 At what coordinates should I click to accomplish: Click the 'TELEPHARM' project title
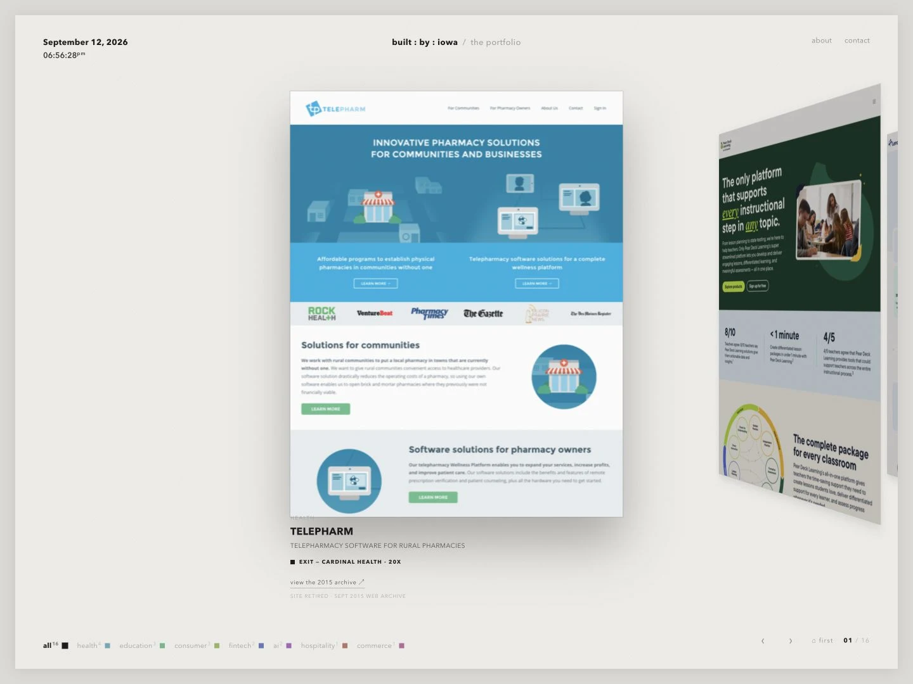321,531
